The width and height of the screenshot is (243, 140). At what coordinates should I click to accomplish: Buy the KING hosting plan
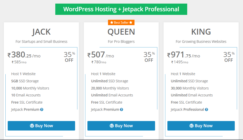tap(201, 126)
